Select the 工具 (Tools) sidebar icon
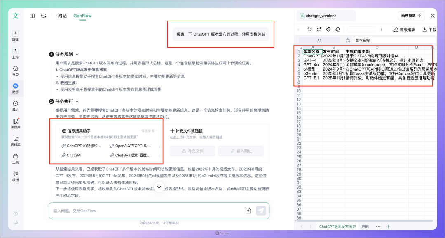Screen dimensions: 445x238 coord(15,157)
